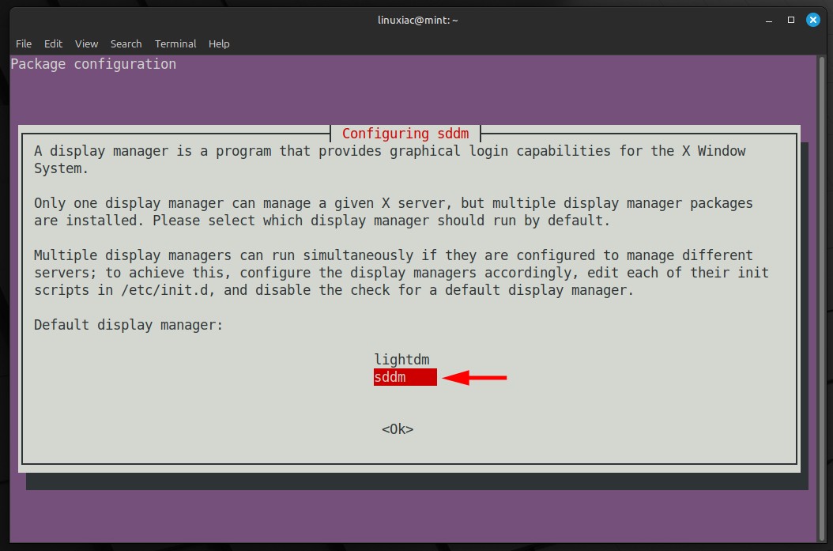
Task: Open the Edit menu
Action: (x=53, y=43)
